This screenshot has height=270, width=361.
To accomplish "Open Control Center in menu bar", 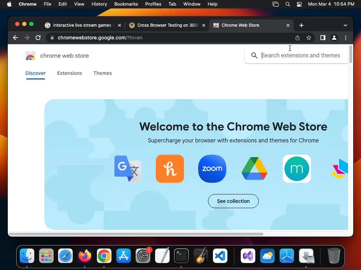I will click(299, 4).
